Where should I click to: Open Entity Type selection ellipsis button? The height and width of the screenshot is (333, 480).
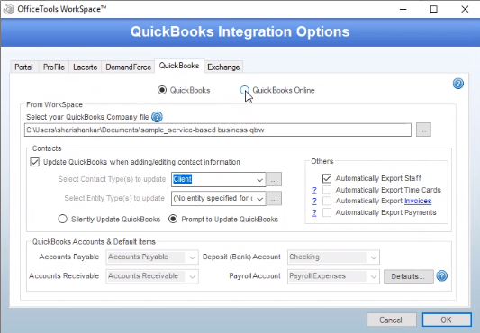click(x=274, y=199)
